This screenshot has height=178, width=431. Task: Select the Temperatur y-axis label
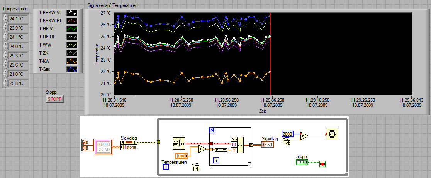[x=97, y=54]
